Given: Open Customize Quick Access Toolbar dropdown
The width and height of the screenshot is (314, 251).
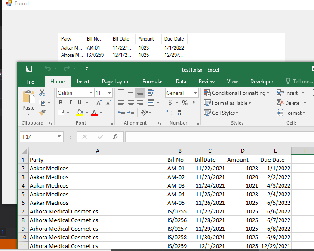Looking at the screenshot, I should [x=86, y=69].
